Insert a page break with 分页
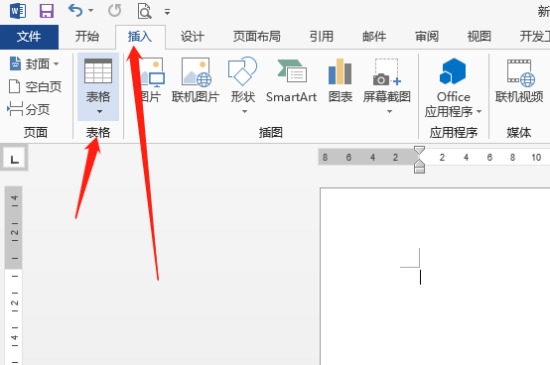Image resolution: width=550 pixels, height=365 pixels. click(x=29, y=109)
